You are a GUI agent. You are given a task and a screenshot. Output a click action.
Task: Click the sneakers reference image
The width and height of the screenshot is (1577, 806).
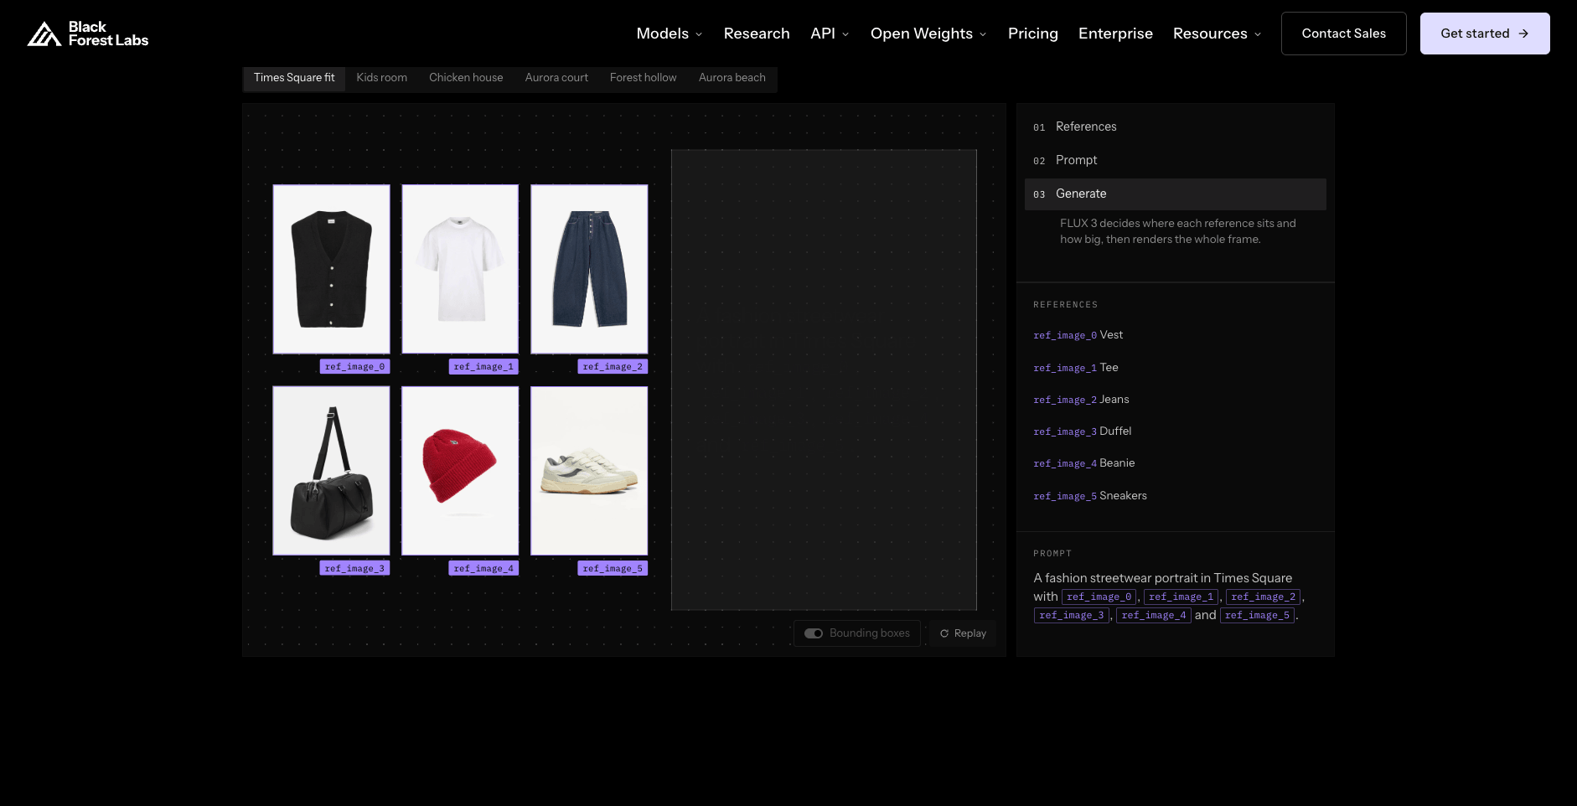(589, 471)
